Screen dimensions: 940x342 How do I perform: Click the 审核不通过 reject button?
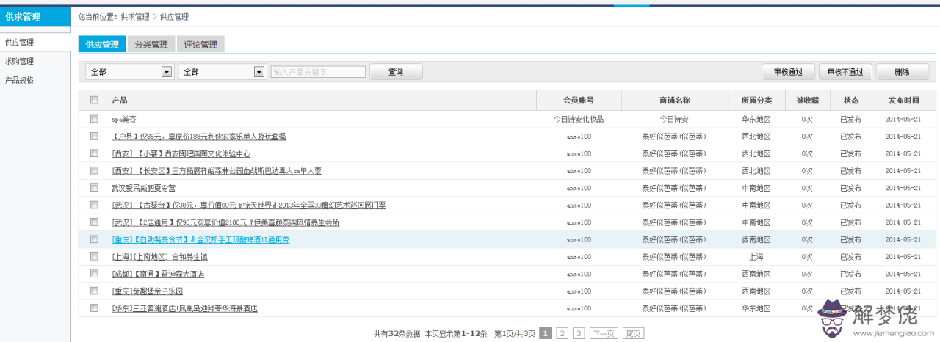coord(845,72)
